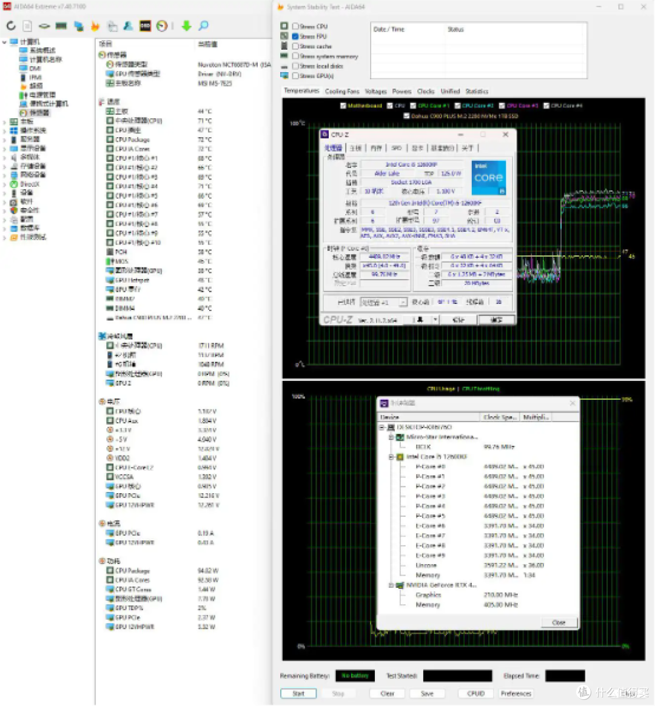Toggle the CPU Core #1 graph legend checkbox
Image resolution: width=655 pixels, height=706 pixels.
[x=413, y=106]
